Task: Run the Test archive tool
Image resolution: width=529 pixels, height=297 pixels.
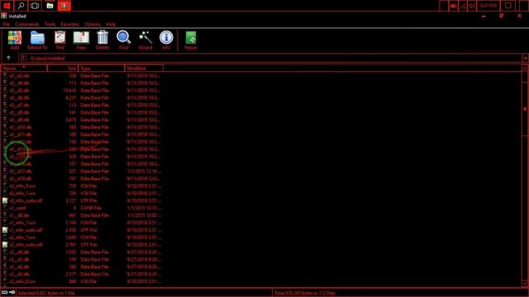Action: pos(60,38)
